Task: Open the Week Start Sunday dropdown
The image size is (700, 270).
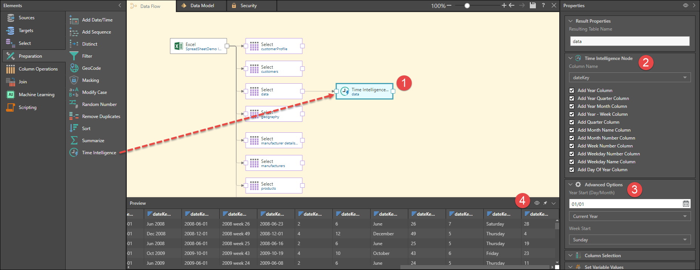Action: (629, 240)
